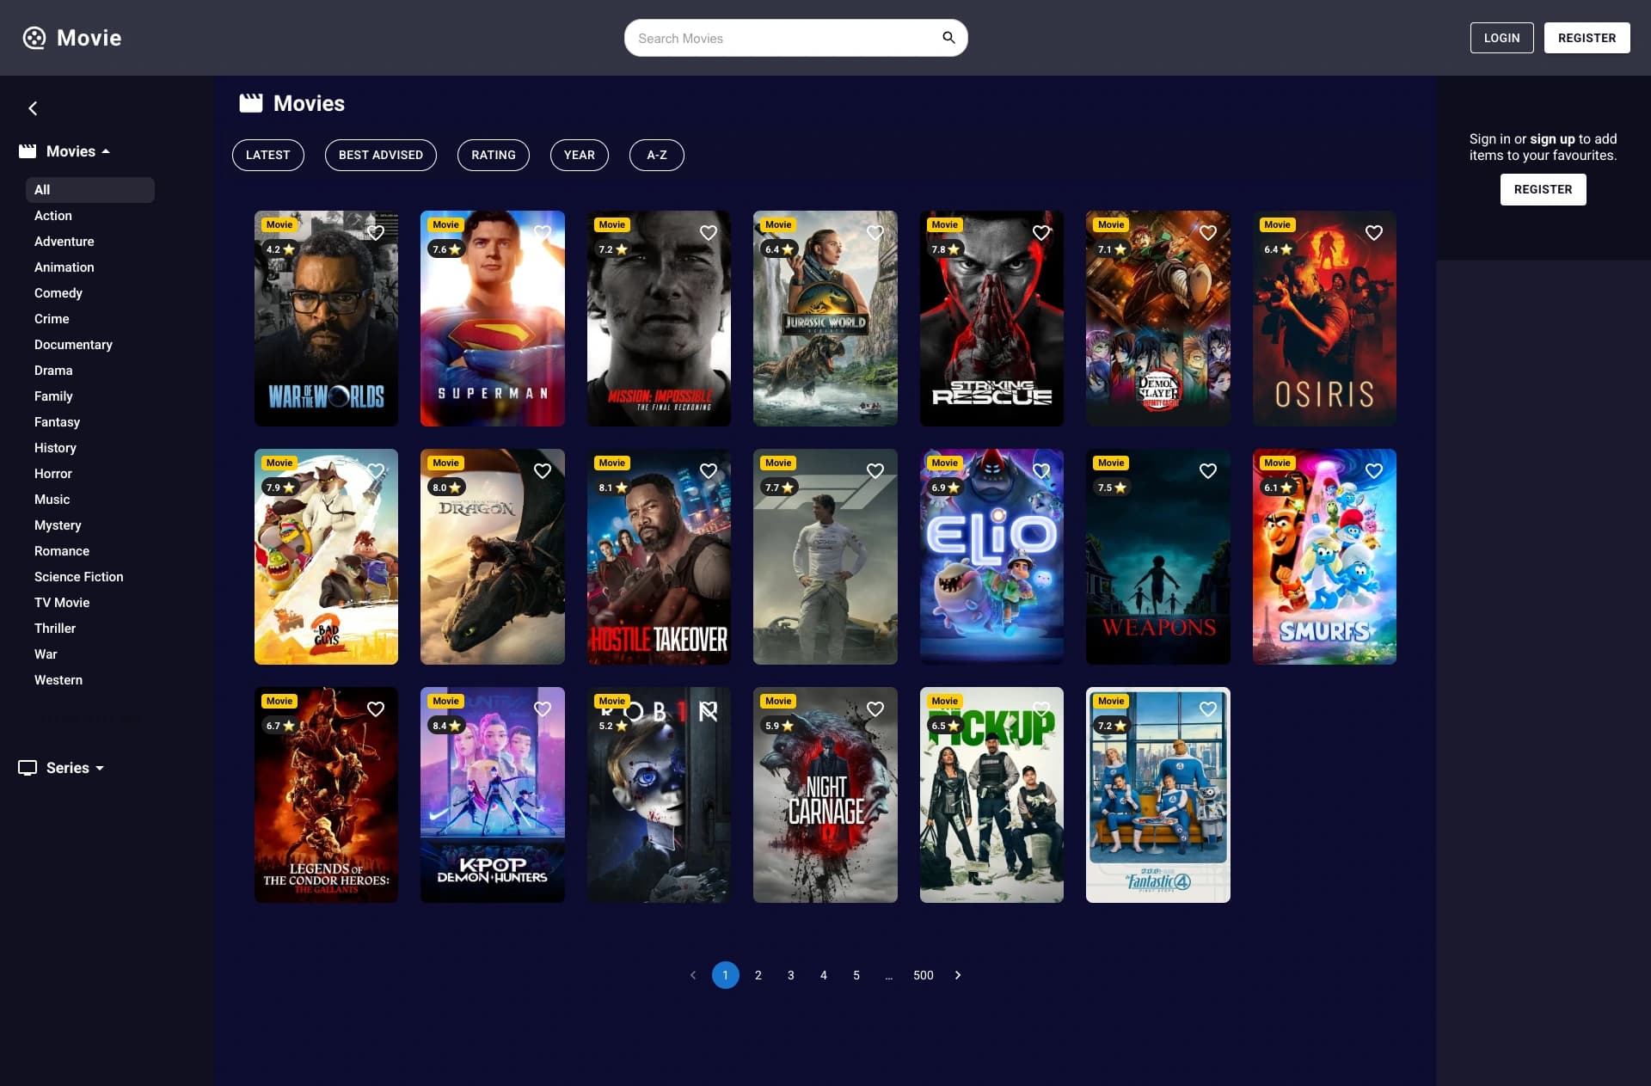The width and height of the screenshot is (1651, 1086).
Task: Open the Login button
Action: pos(1502,38)
